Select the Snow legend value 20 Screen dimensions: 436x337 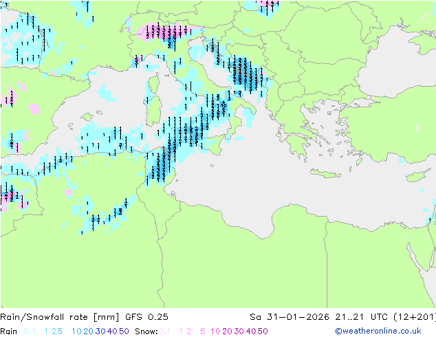click(227, 331)
